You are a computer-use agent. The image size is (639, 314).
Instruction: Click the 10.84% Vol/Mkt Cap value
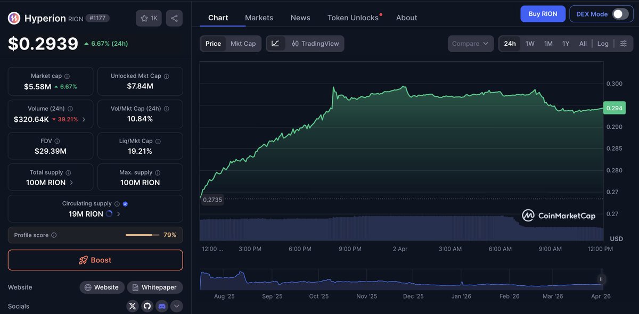tap(140, 119)
